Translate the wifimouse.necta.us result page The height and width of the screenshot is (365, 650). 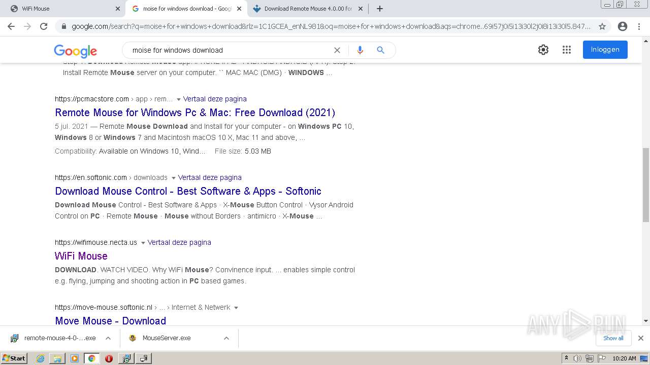(179, 242)
